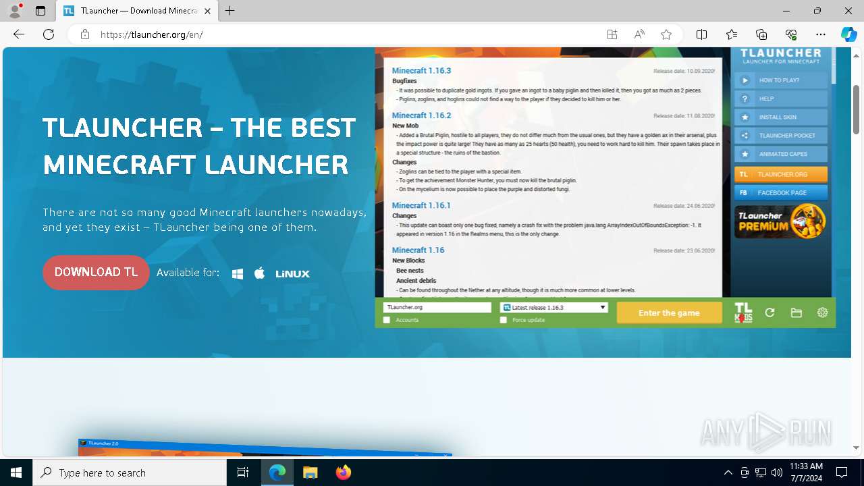Open the TLAUNCHER.ORG orange button

[781, 174]
